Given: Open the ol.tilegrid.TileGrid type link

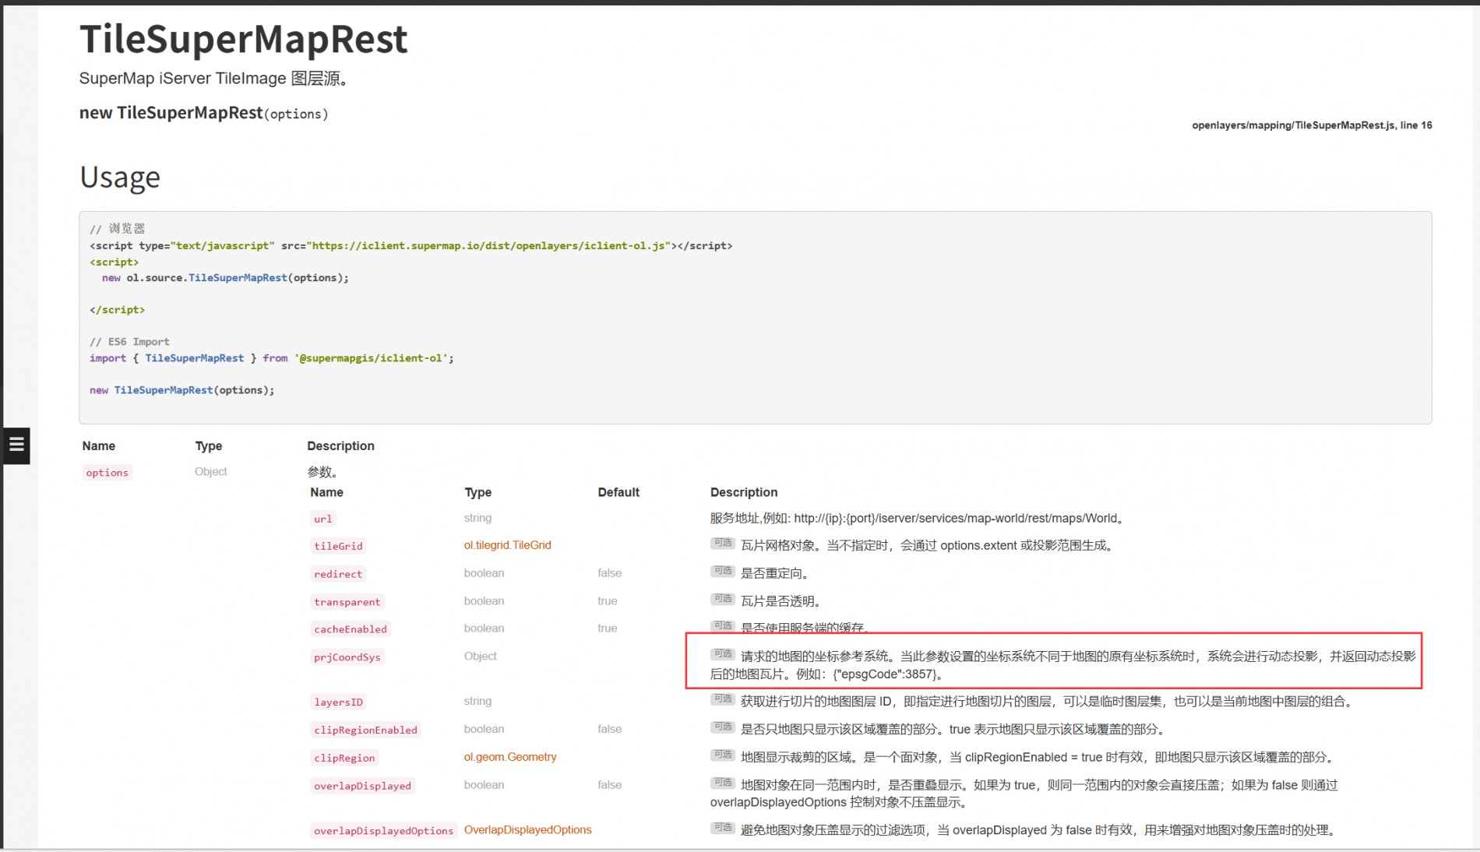Looking at the screenshot, I should click(x=507, y=545).
